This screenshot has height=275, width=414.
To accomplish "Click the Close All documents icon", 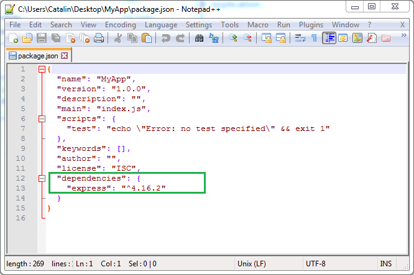I will 85,38.
